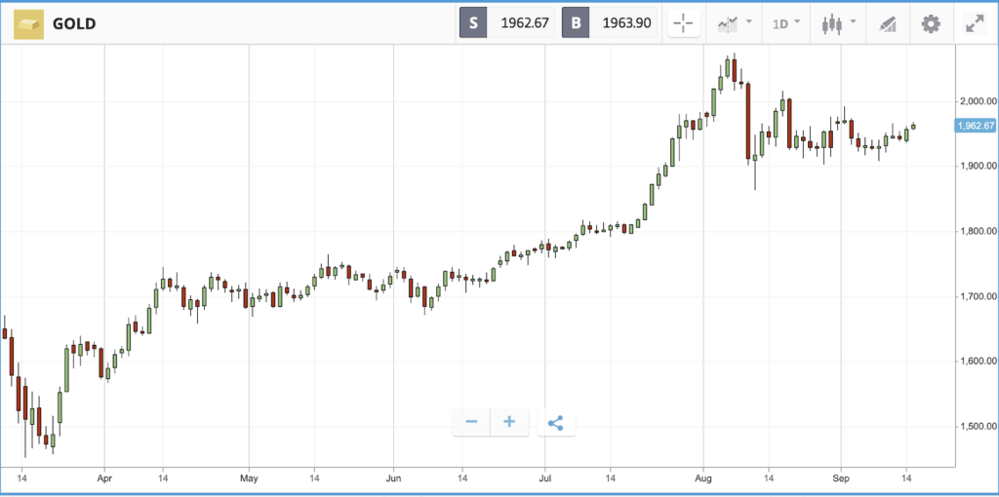The width and height of the screenshot is (999, 497).
Task: Click the GOLD instrument name
Action: tap(74, 24)
